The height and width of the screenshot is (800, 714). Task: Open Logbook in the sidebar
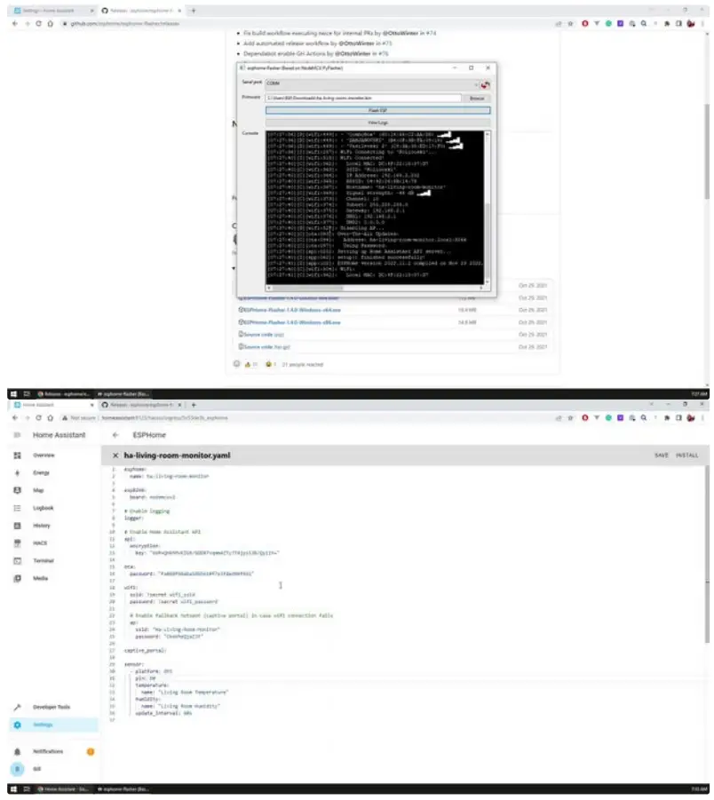pos(43,508)
